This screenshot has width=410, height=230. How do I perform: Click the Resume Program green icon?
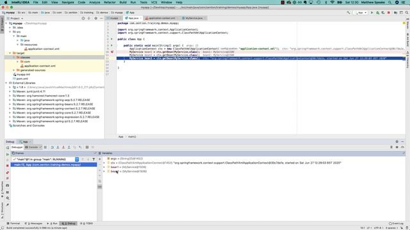click(x=8, y=155)
